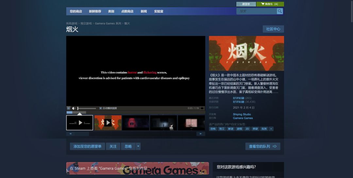Select the 解谜 tag
Viewport: 353px width, 178px height.
click(x=231, y=129)
